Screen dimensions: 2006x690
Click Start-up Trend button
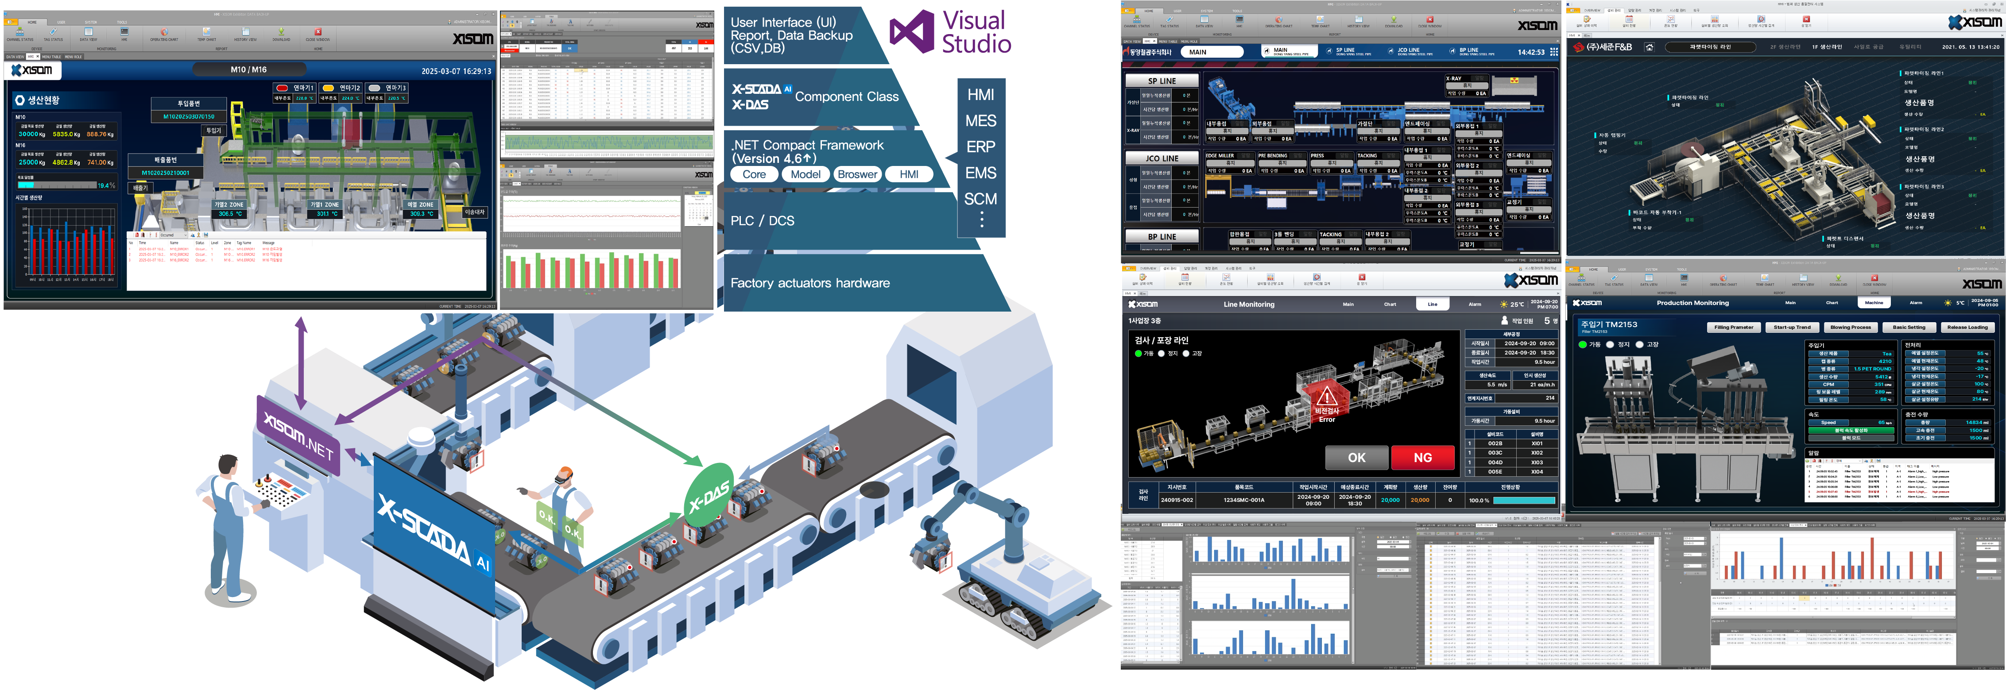tap(1792, 328)
